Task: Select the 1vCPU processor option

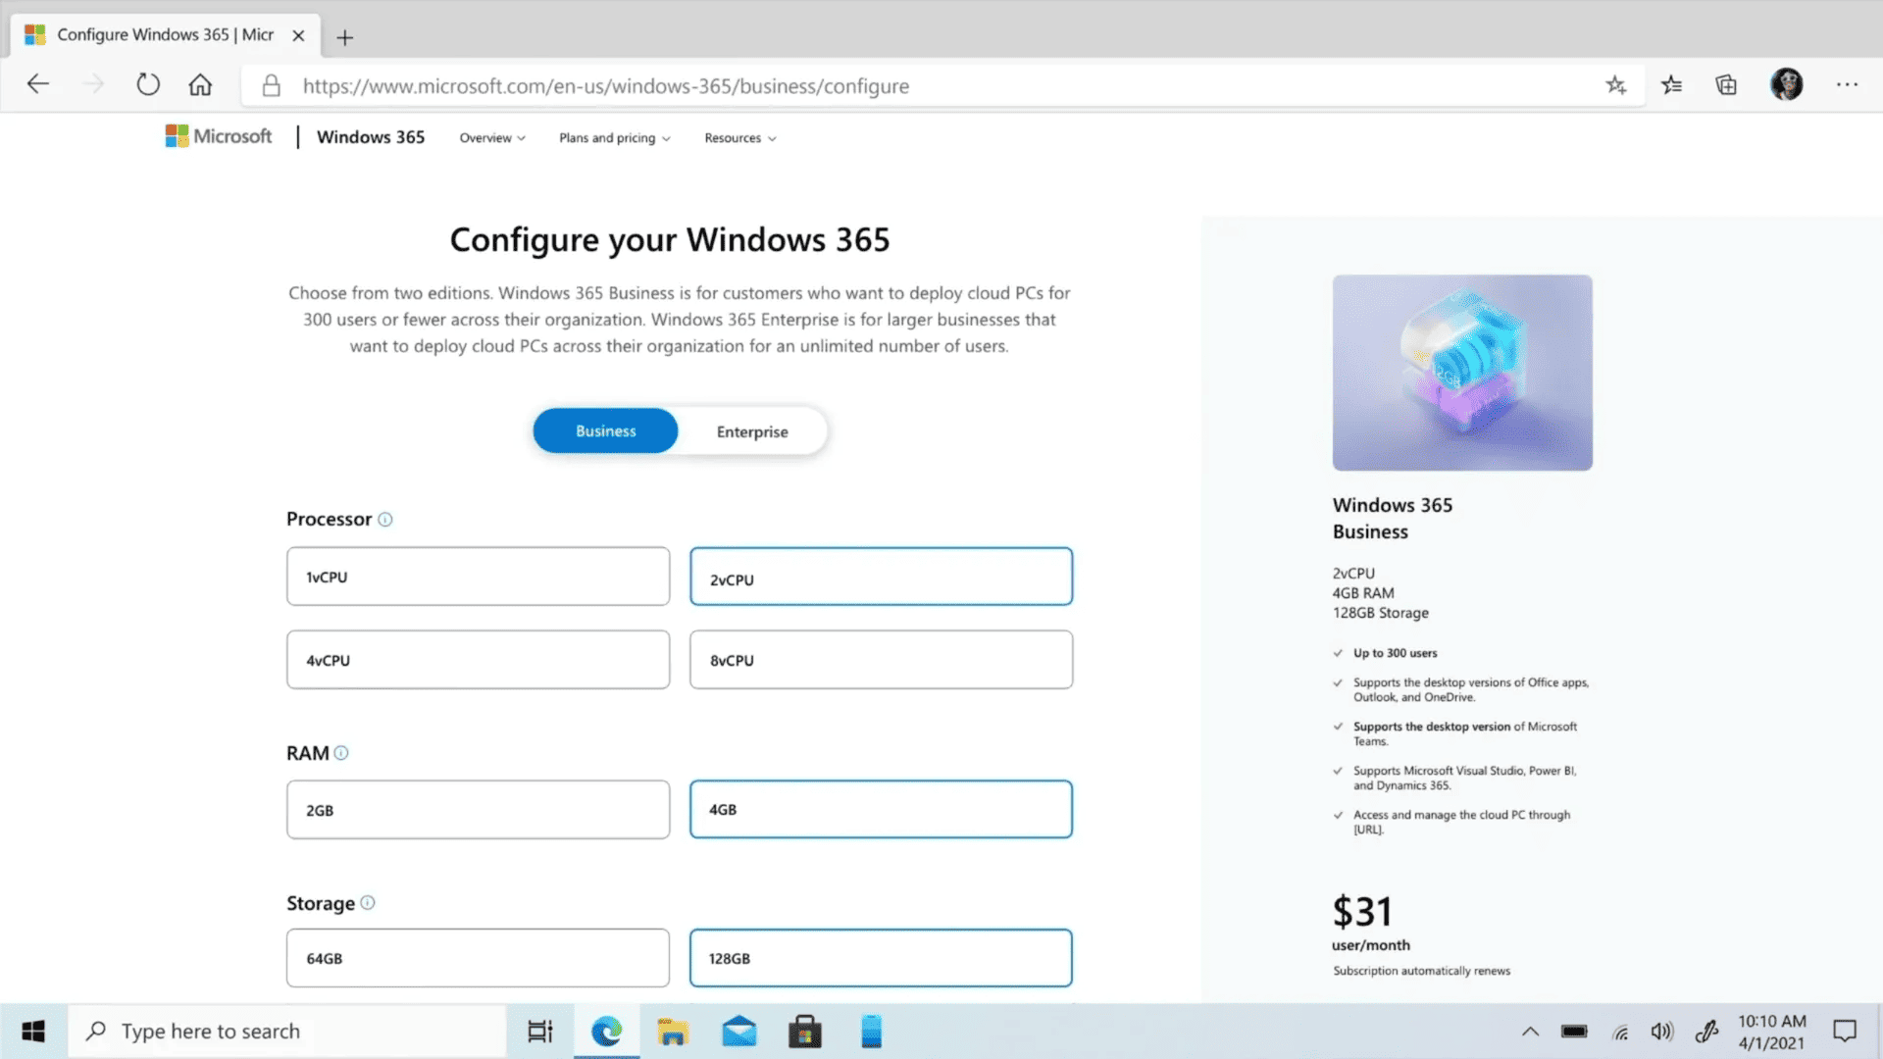Action: [478, 577]
